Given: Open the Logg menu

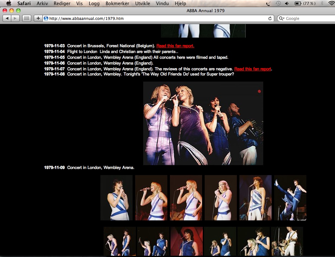Looking at the screenshot, I should point(94,4).
